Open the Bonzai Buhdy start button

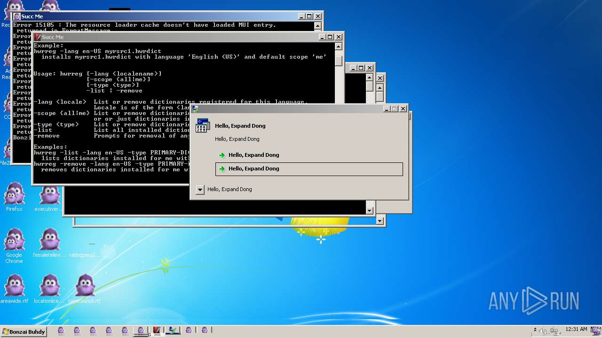(24, 331)
